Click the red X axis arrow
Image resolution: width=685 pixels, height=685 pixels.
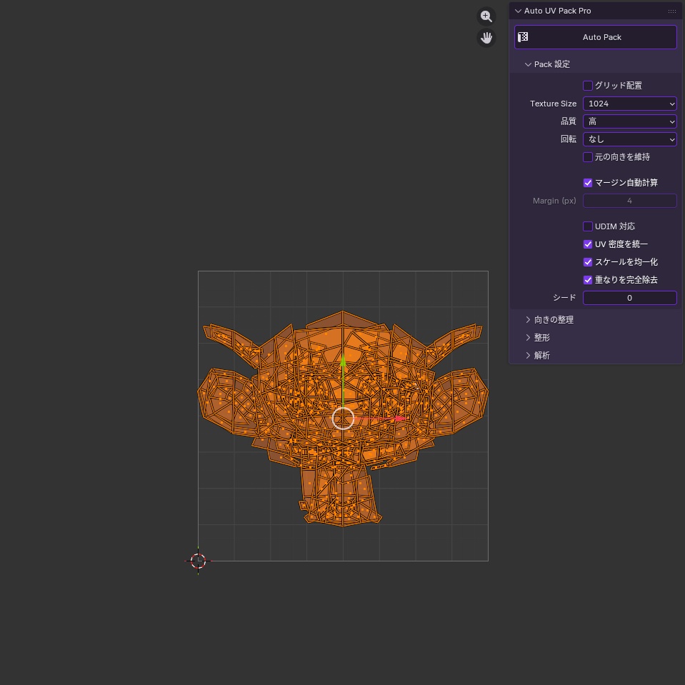(400, 419)
